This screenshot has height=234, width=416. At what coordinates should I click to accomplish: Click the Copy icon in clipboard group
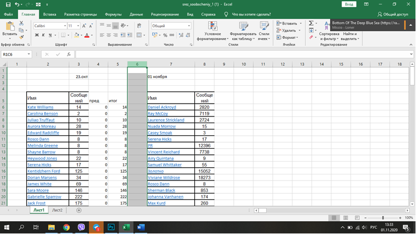pos(21,30)
